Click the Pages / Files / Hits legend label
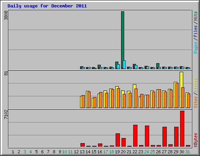This screenshot has height=156, width=200. click(x=195, y=32)
